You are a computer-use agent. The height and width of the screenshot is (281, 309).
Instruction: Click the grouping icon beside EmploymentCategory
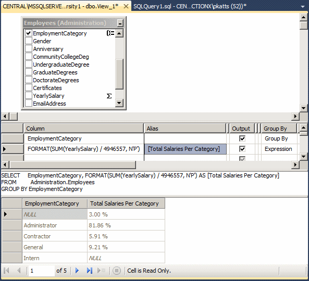click(110, 33)
